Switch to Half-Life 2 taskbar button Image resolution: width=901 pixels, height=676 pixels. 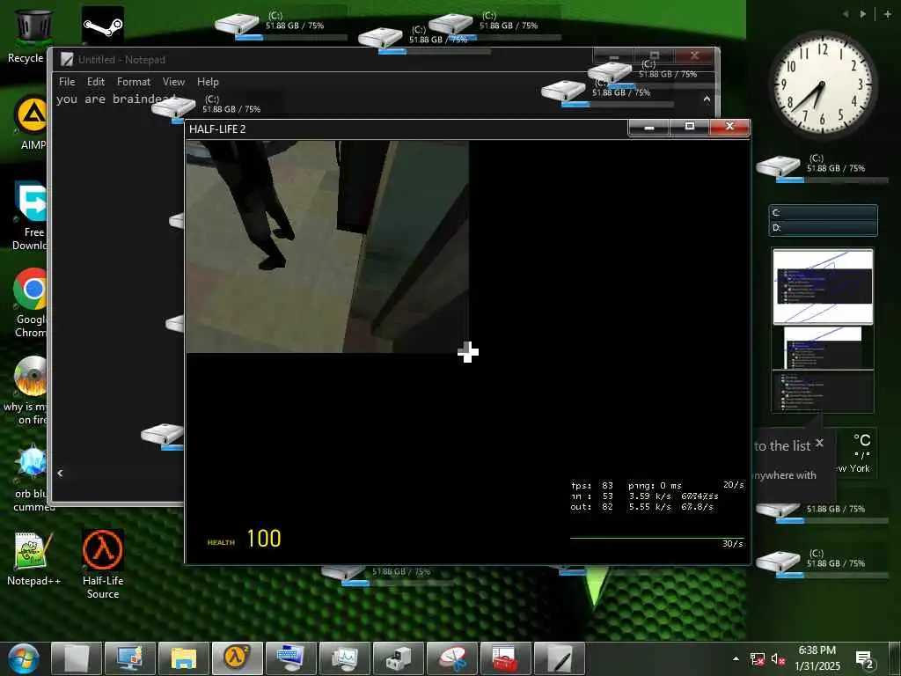(x=238, y=658)
